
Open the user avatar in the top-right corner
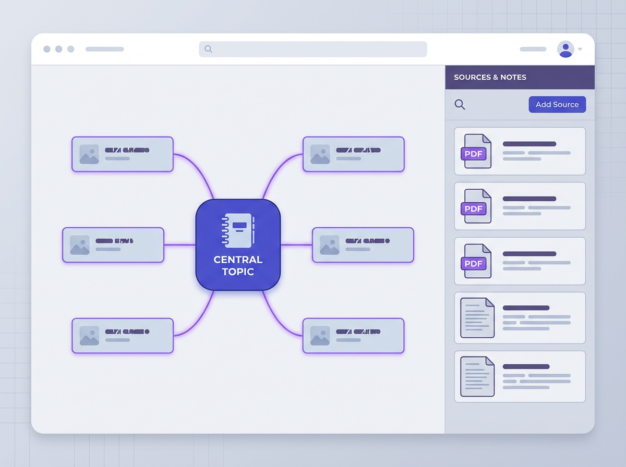566,48
